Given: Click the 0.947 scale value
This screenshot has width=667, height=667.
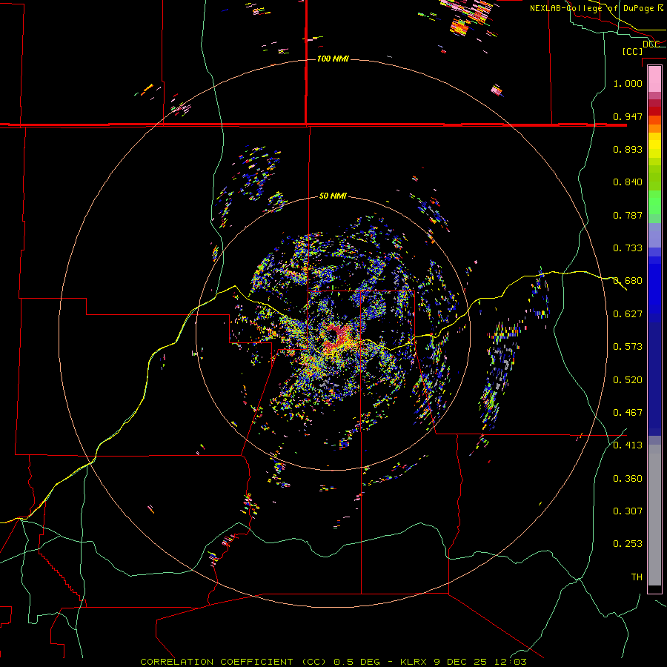Looking at the screenshot, I should pos(628,116).
